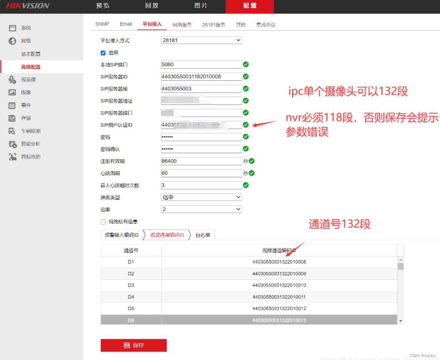Image resolution: width=440 pixels, height=360 pixels.
Task: Select the 平台接入 tab
Action: point(152,24)
